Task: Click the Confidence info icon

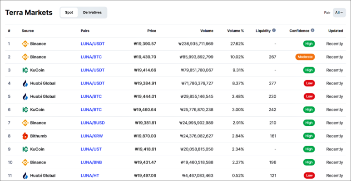Action: [x=312, y=30]
